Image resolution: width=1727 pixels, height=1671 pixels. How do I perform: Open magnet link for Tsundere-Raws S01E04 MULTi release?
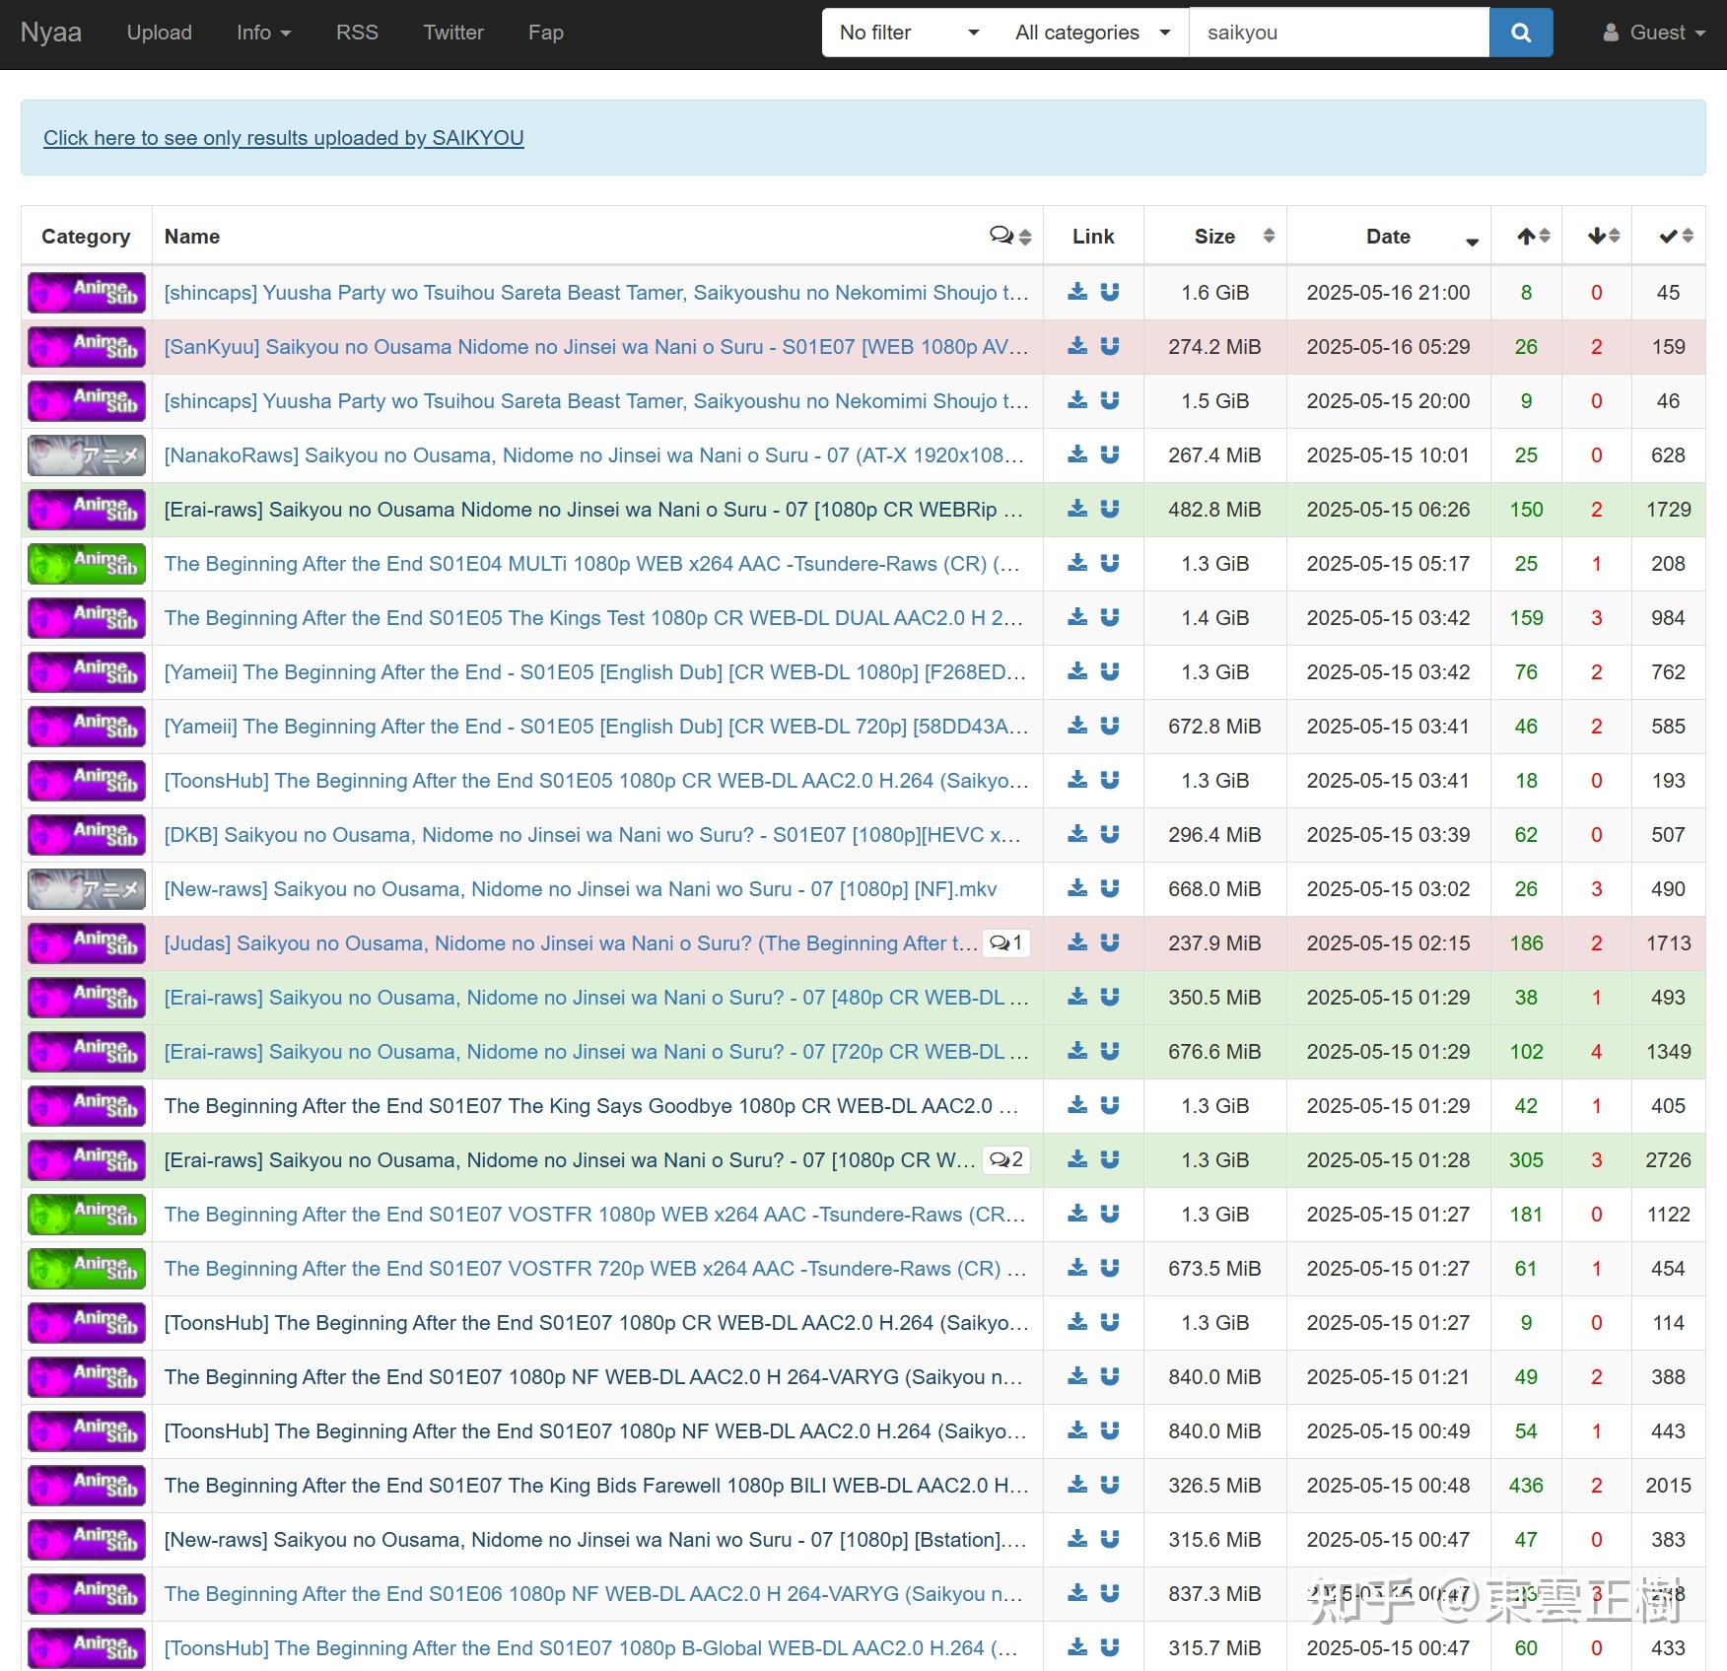click(1110, 563)
